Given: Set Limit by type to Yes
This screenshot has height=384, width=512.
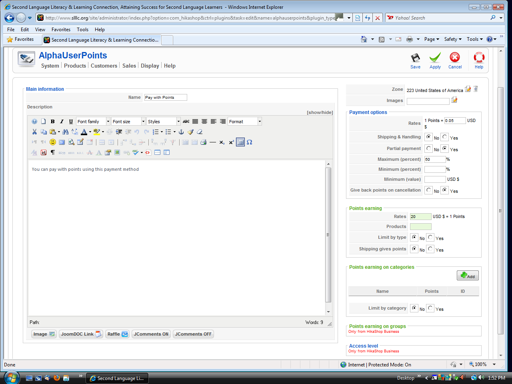Looking at the screenshot, I should tap(430, 237).
